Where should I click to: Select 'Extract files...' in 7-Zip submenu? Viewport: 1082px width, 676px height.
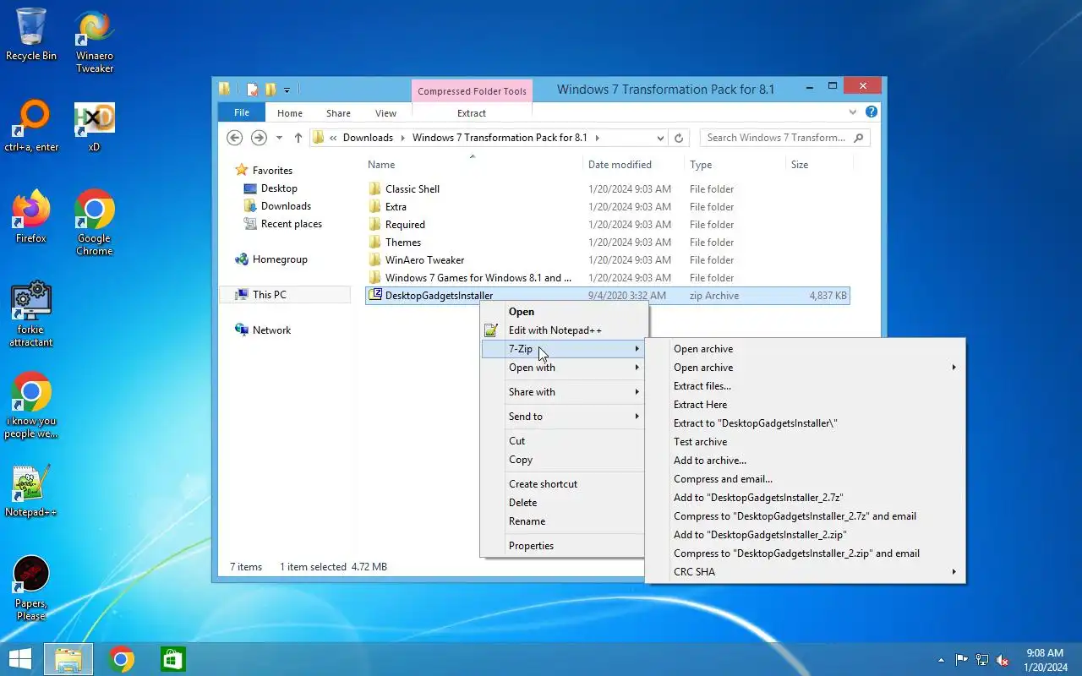coord(806,386)
